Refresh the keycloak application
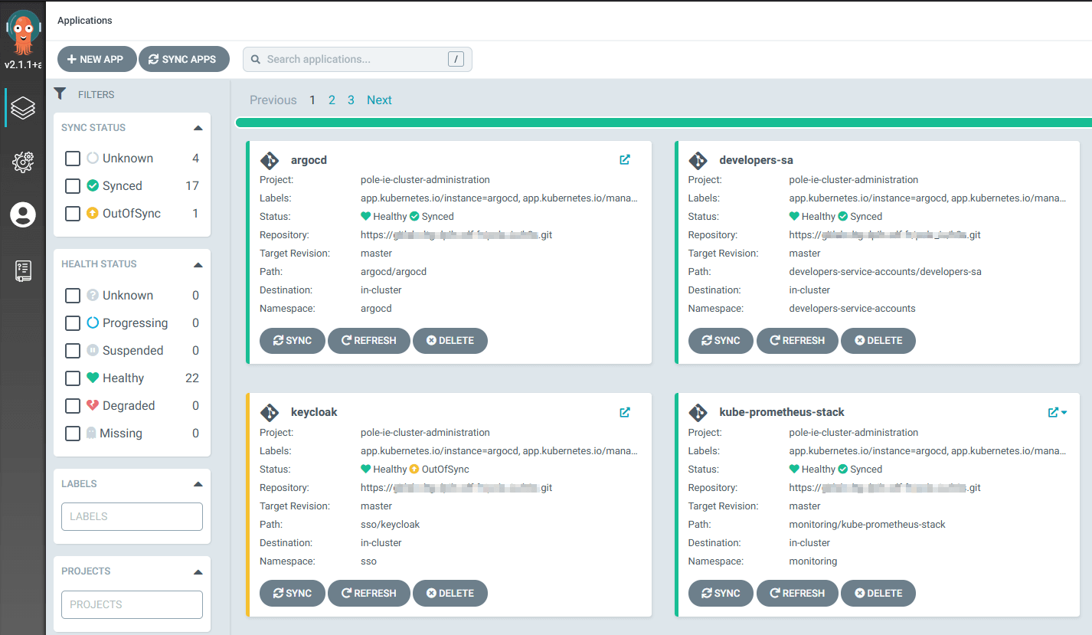Viewport: 1092px width, 635px height. [369, 594]
